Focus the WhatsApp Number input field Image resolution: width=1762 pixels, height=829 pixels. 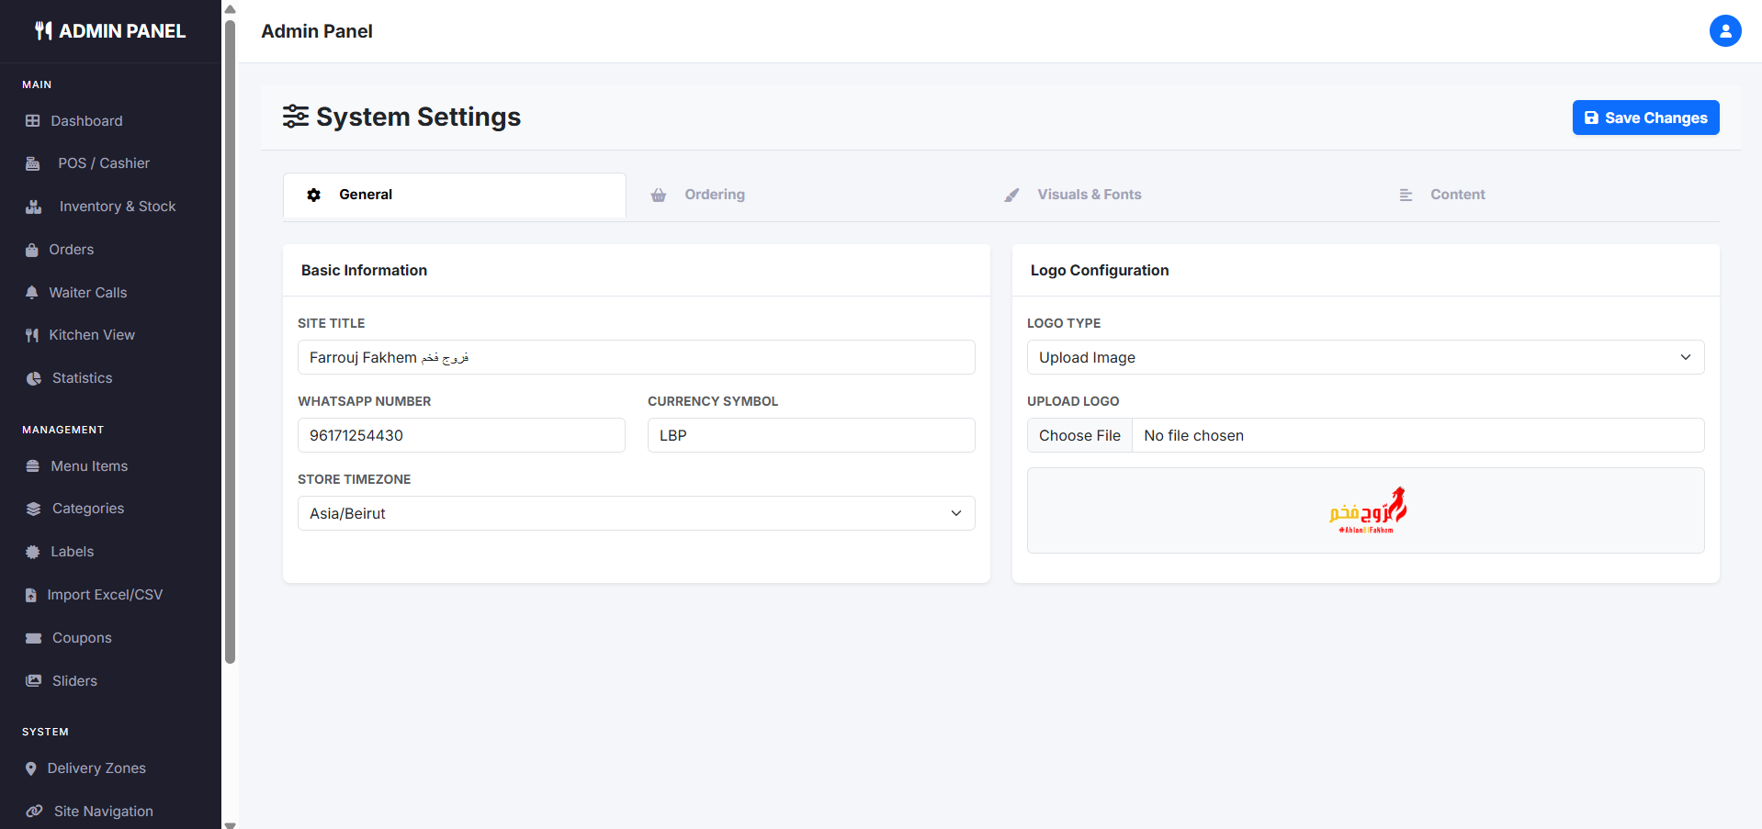pos(461,435)
